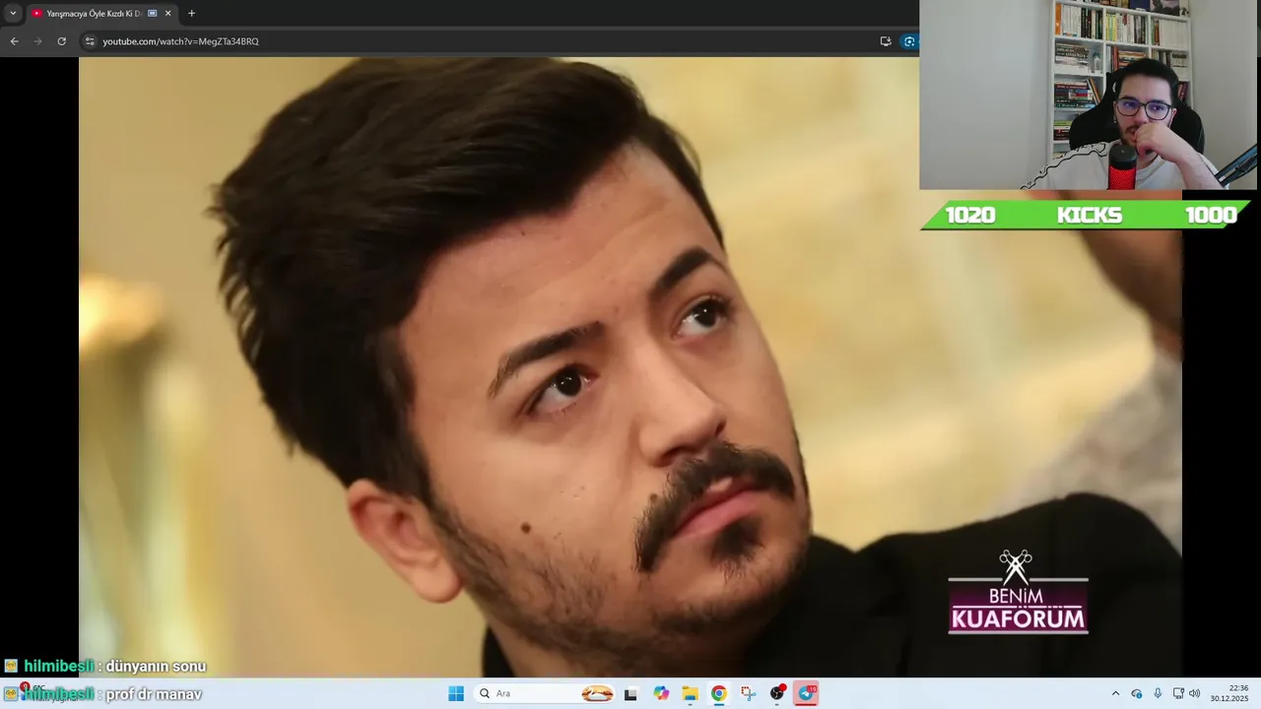Open clock and calendar 22:36
Image resolution: width=1261 pixels, height=709 pixels.
pos(1229,693)
